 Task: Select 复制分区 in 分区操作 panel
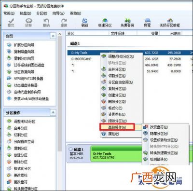tap(17, 149)
